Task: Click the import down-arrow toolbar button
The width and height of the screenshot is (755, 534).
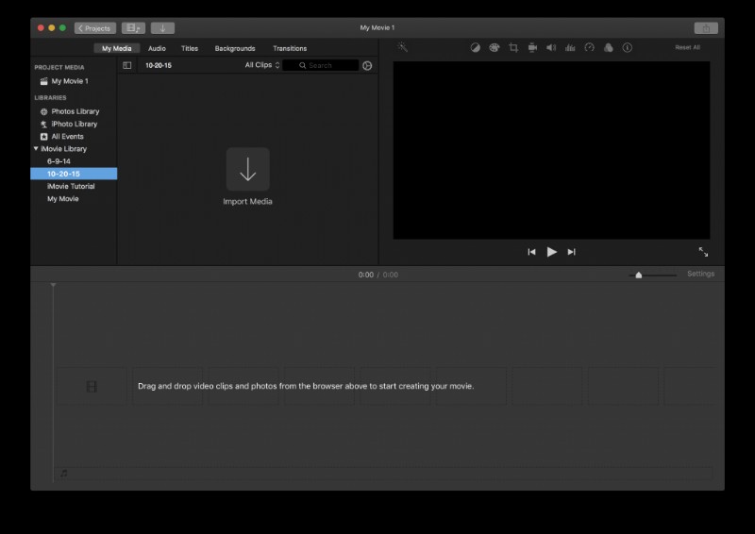Action: (x=162, y=28)
